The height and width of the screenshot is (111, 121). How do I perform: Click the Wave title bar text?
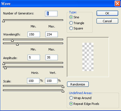point(6,4)
